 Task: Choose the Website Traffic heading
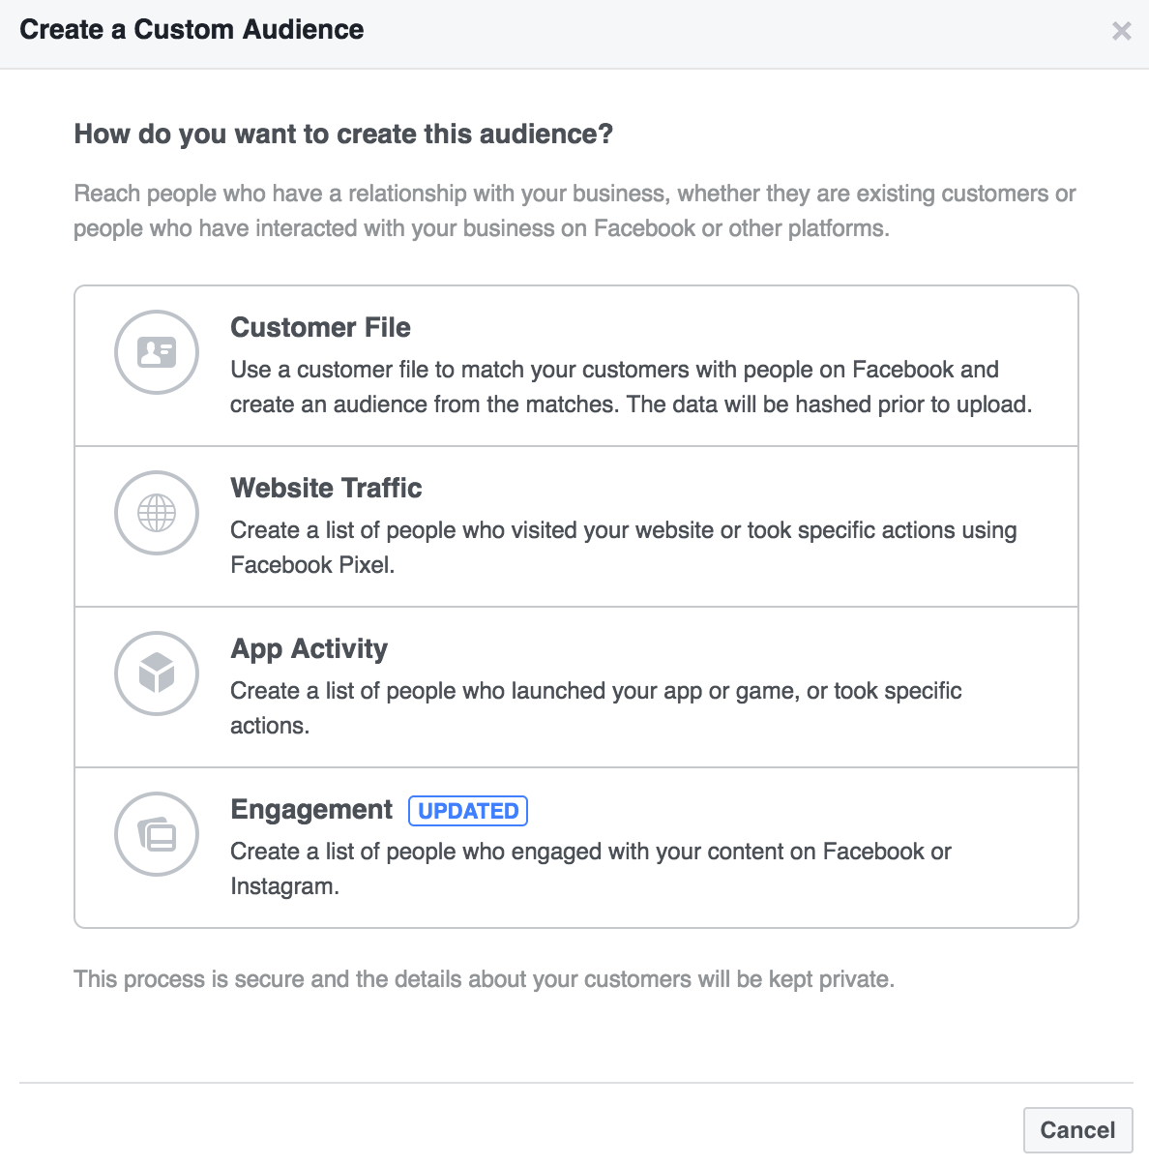click(x=326, y=489)
